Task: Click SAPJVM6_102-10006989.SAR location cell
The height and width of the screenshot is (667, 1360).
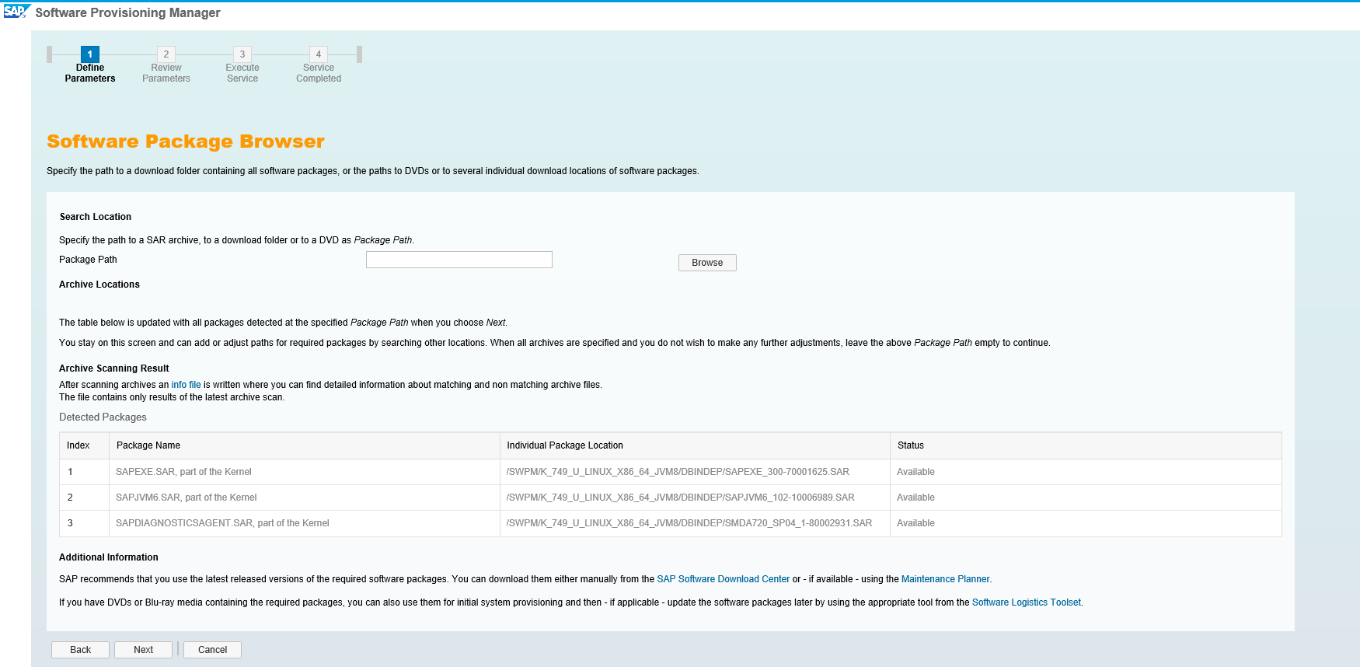Action: click(x=695, y=498)
